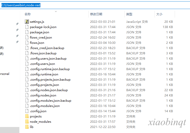The height and width of the screenshot is (133, 190).
Task: Select the .config.nodes.json.backup file name
Action: point(49,90)
